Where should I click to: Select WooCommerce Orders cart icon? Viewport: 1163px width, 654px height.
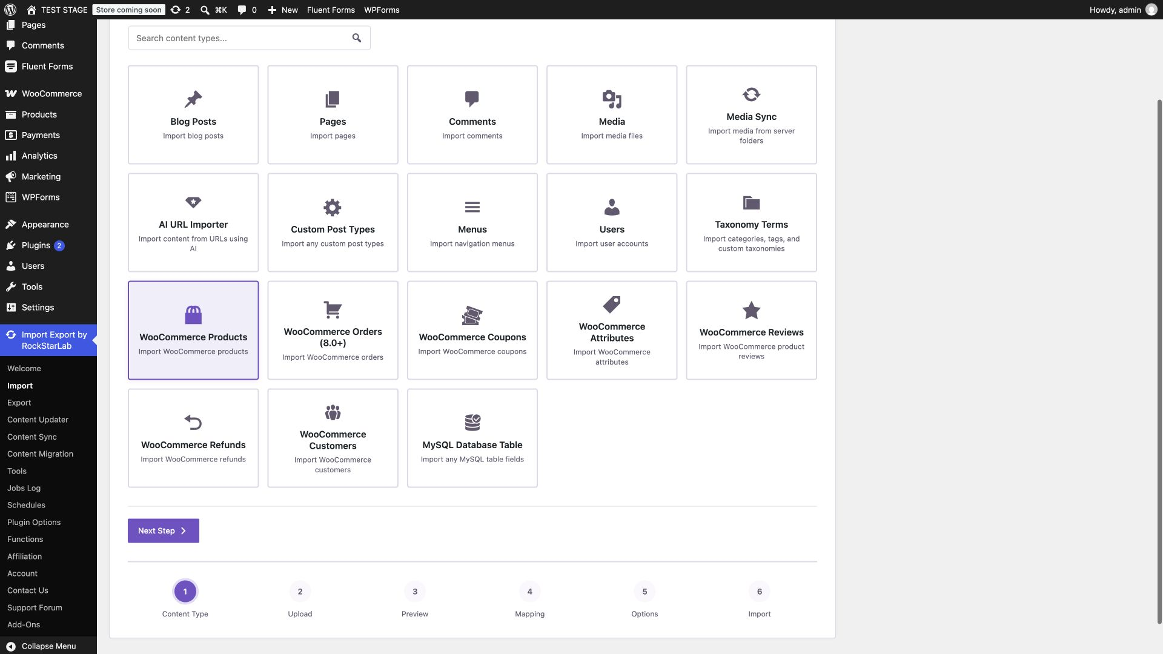point(333,309)
